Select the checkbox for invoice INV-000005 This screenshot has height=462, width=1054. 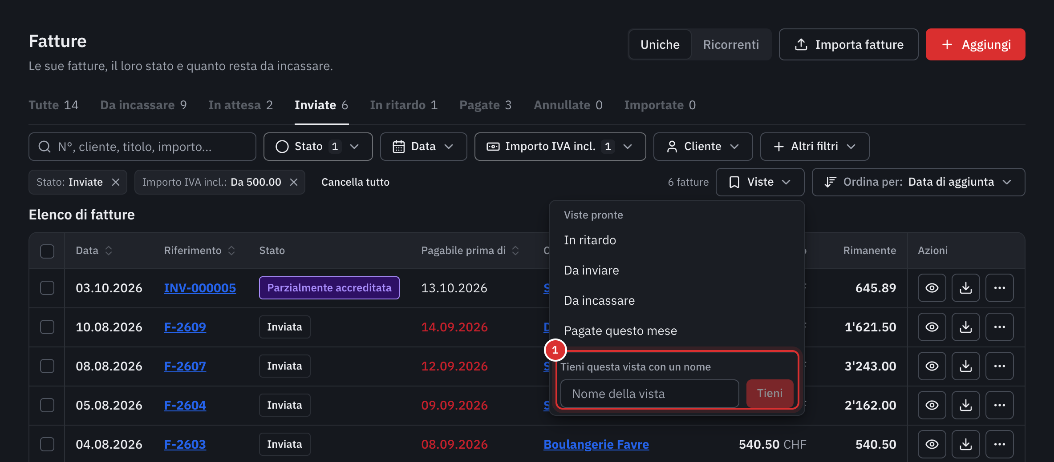[47, 288]
